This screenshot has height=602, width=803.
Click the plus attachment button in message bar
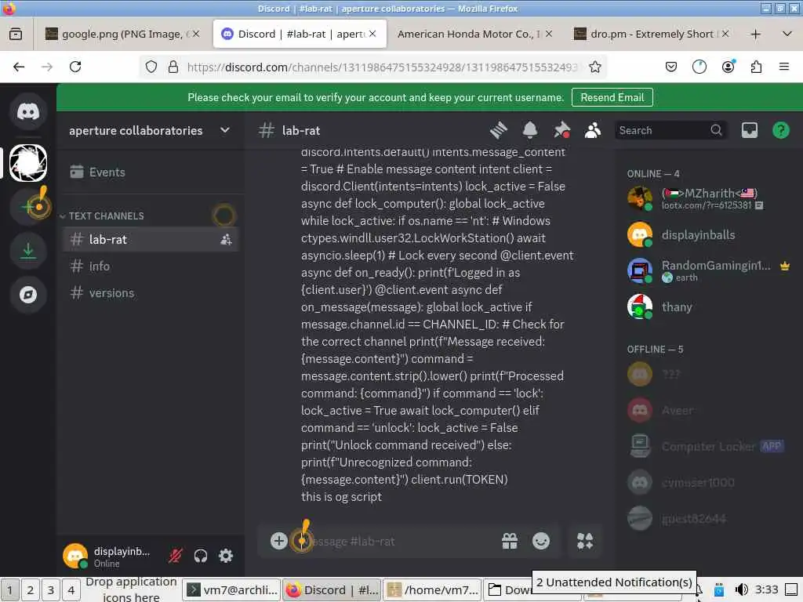[x=278, y=541]
